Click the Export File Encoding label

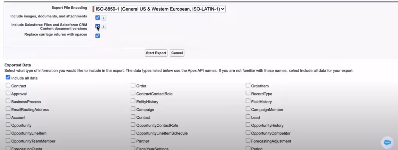click(x=69, y=8)
